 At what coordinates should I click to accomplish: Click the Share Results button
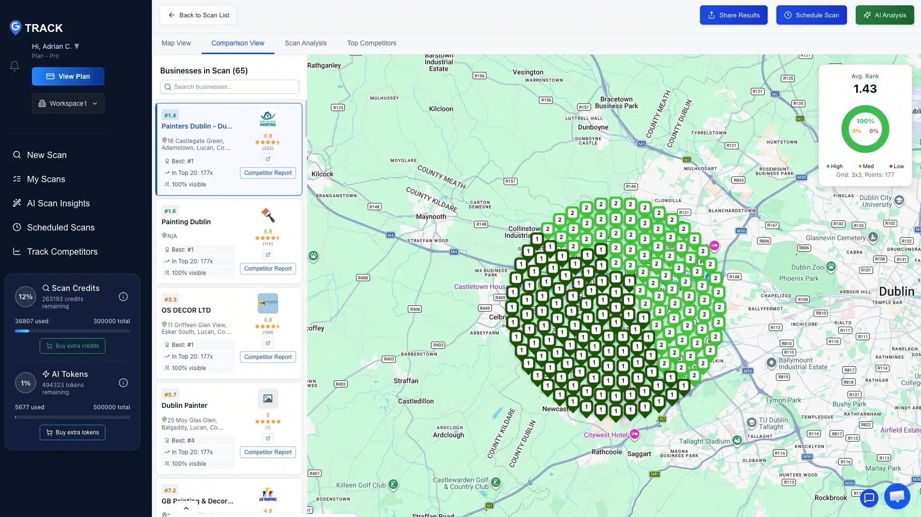coord(733,15)
